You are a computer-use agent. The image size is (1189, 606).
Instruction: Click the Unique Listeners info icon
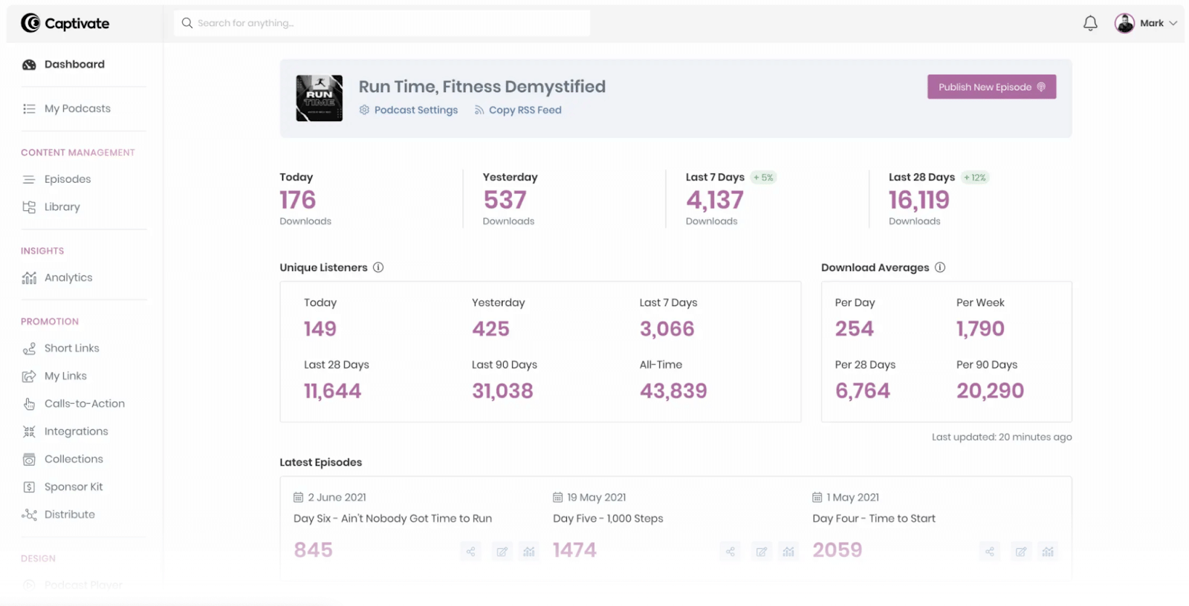click(x=378, y=267)
